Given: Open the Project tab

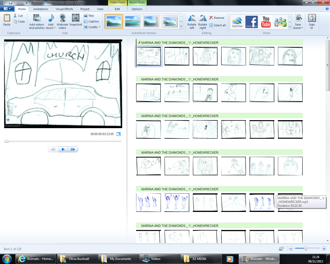Looking at the screenshot, I should (85, 9).
